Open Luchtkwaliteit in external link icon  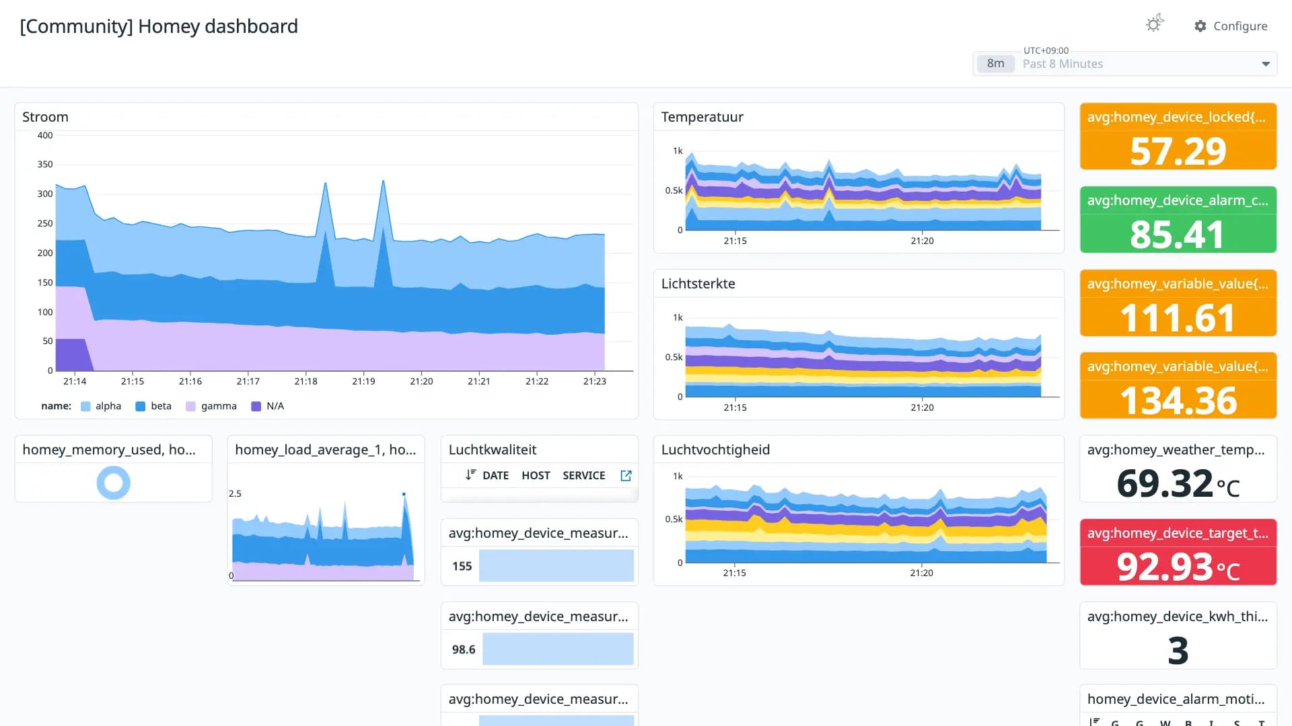coord(626,476)
